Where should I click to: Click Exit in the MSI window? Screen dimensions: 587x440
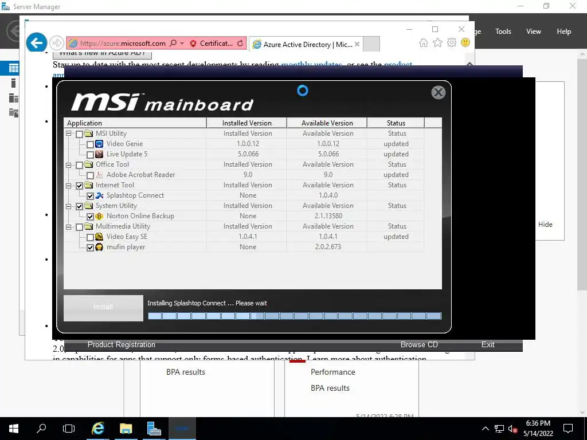(x=488, y=344)
